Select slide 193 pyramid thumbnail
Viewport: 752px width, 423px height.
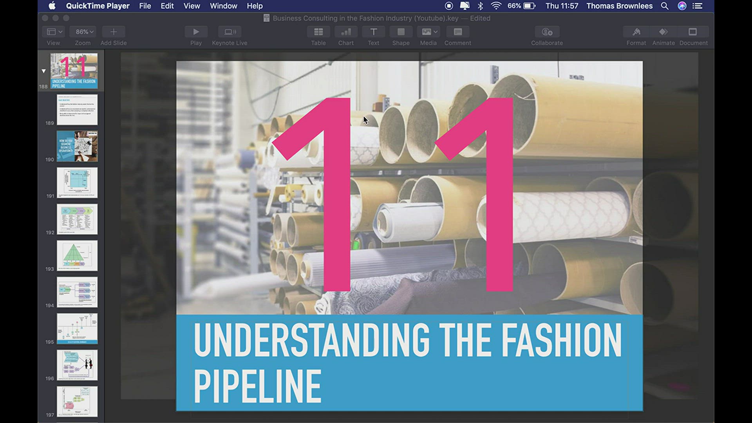(77, 255)
